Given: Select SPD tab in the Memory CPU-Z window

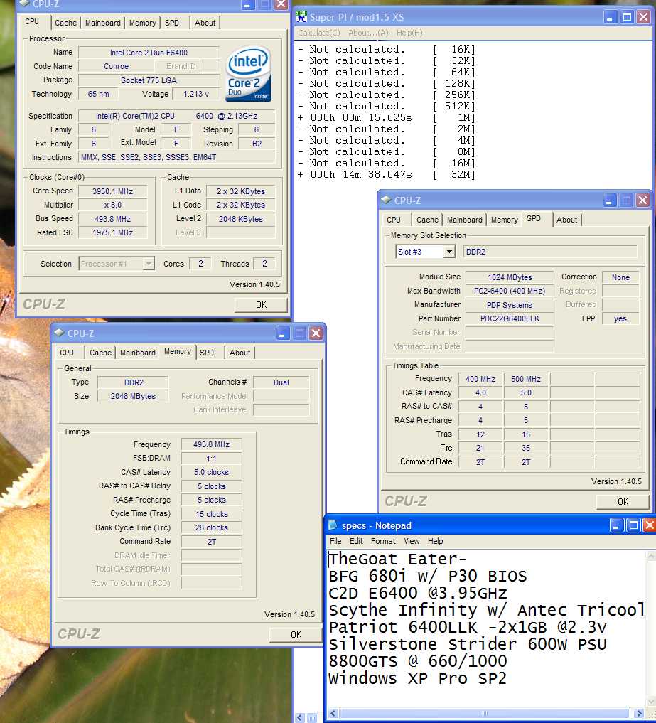Looking at the screenshot, I should click(x=207, y=353).
